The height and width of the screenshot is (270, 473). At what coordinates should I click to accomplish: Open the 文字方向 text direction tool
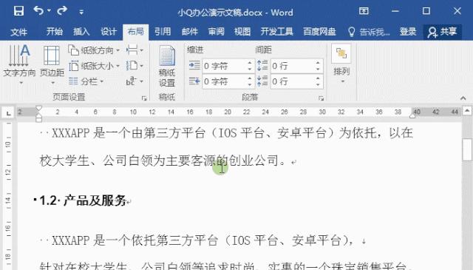pyautogui.click(x=19, y=64)
